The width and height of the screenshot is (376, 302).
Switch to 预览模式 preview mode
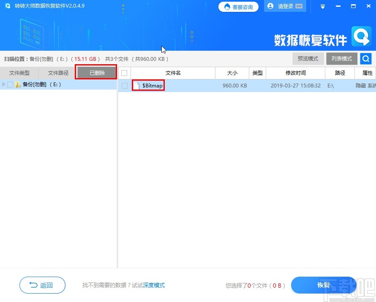pyautogui.click(x=308, y=59)
